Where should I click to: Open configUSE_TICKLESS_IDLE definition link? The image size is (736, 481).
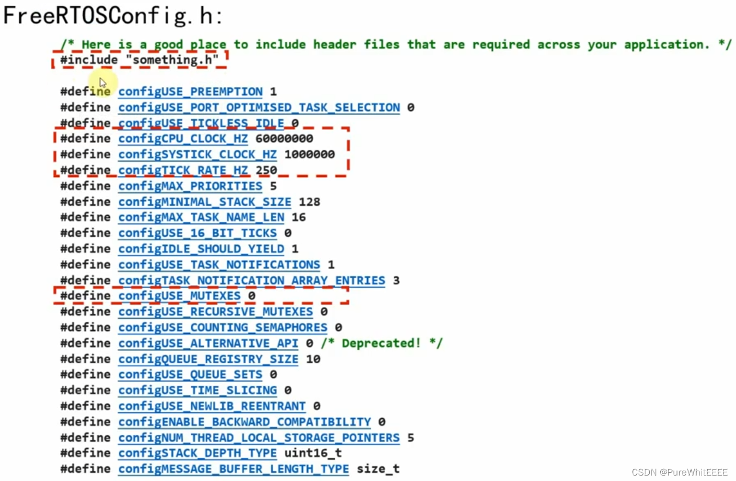[x=201, y=123]
